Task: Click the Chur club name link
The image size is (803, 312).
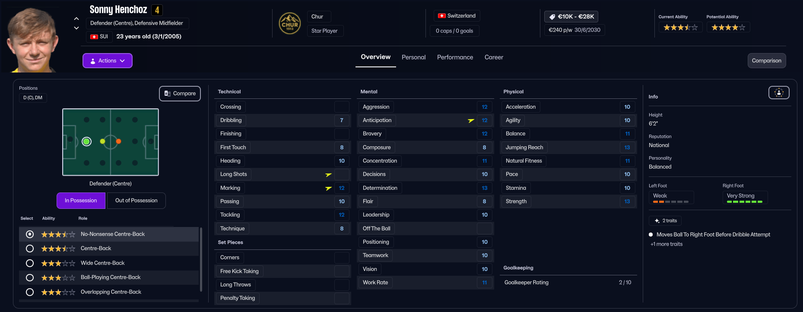Action: pyautogui.click(x=319, y=17)
